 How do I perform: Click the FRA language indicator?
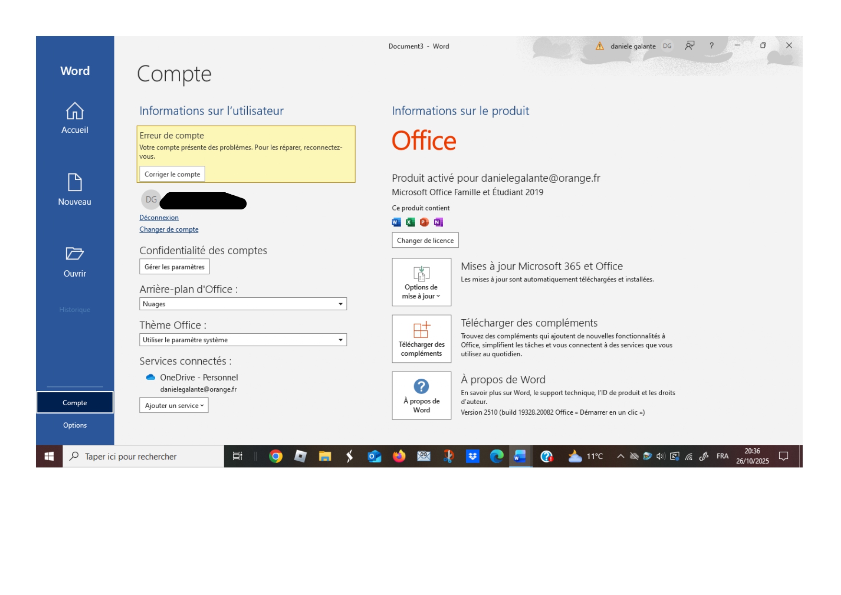[723, 456]
